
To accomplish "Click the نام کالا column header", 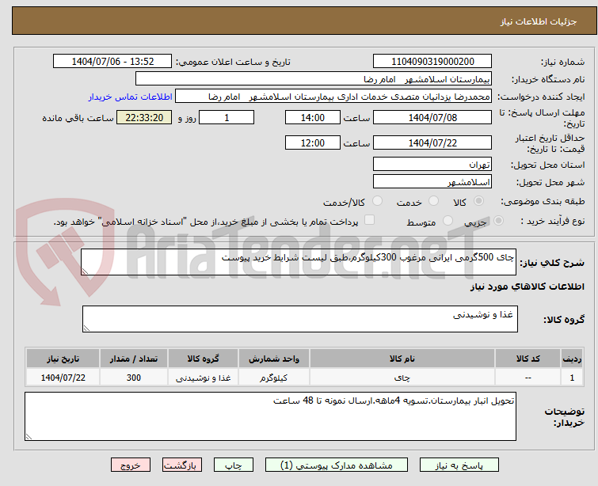I will coord(402,359).
